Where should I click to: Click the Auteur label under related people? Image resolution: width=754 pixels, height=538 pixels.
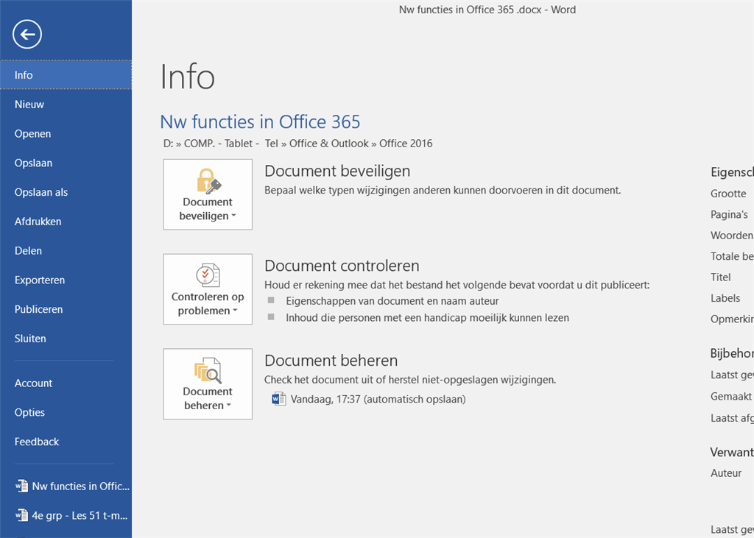(x=726, y=473)
